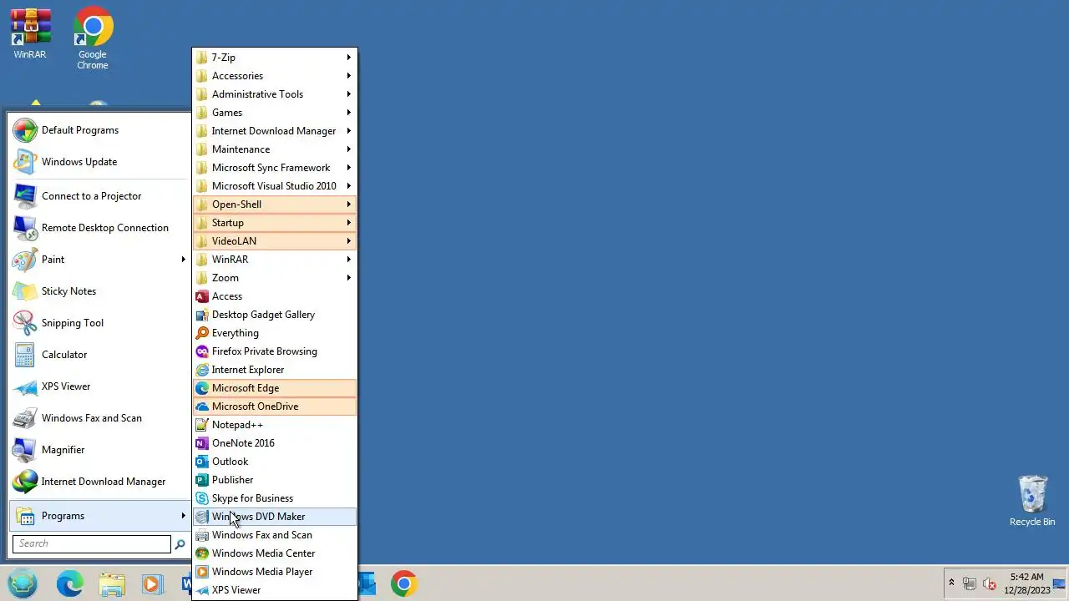1069x601 pixels.
Task: Launch the Snipping Tool
Action: (x=99, y=323)
